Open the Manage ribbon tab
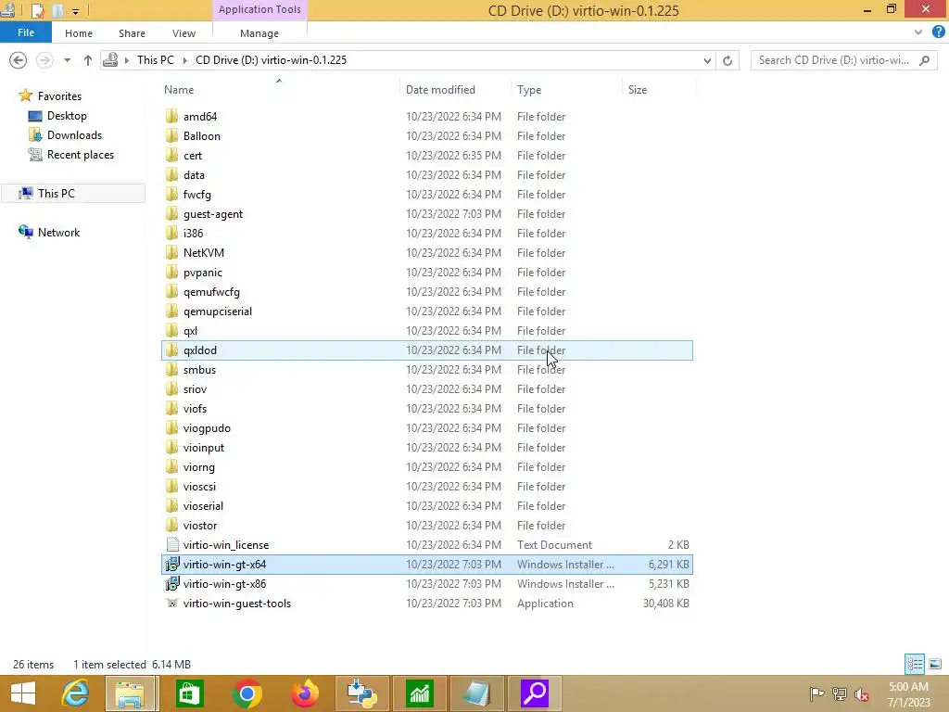 [259, 33]
